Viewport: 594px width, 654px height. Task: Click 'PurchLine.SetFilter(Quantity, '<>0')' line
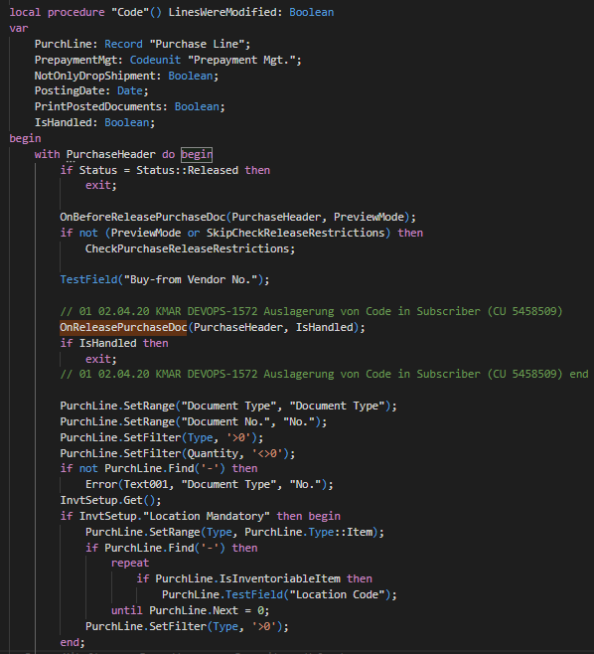[178, 453]
